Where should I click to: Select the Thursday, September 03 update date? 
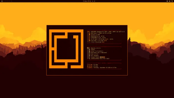(105, 68)
